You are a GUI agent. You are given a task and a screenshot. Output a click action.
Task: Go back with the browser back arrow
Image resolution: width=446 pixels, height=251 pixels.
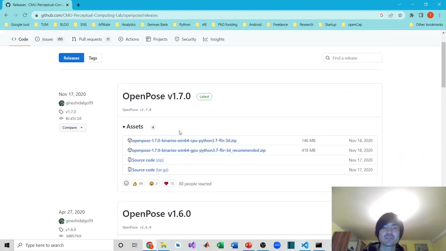(6, 15)
